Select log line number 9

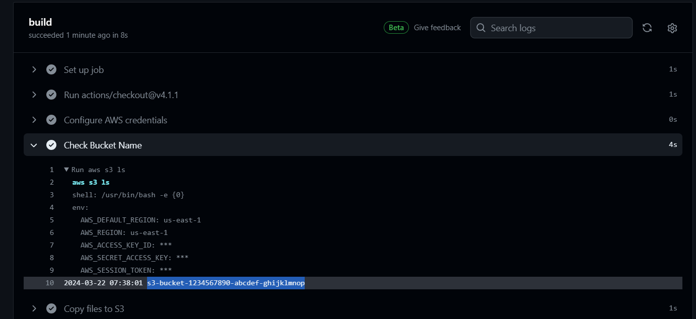point(51,270)
